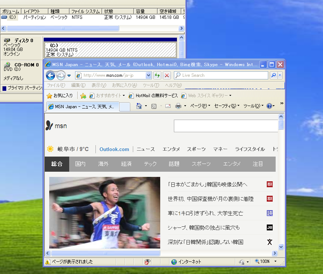Click the IE horizontal scrollbar right arrow
The image size is (323, 274).
click(x=275, y=253)
